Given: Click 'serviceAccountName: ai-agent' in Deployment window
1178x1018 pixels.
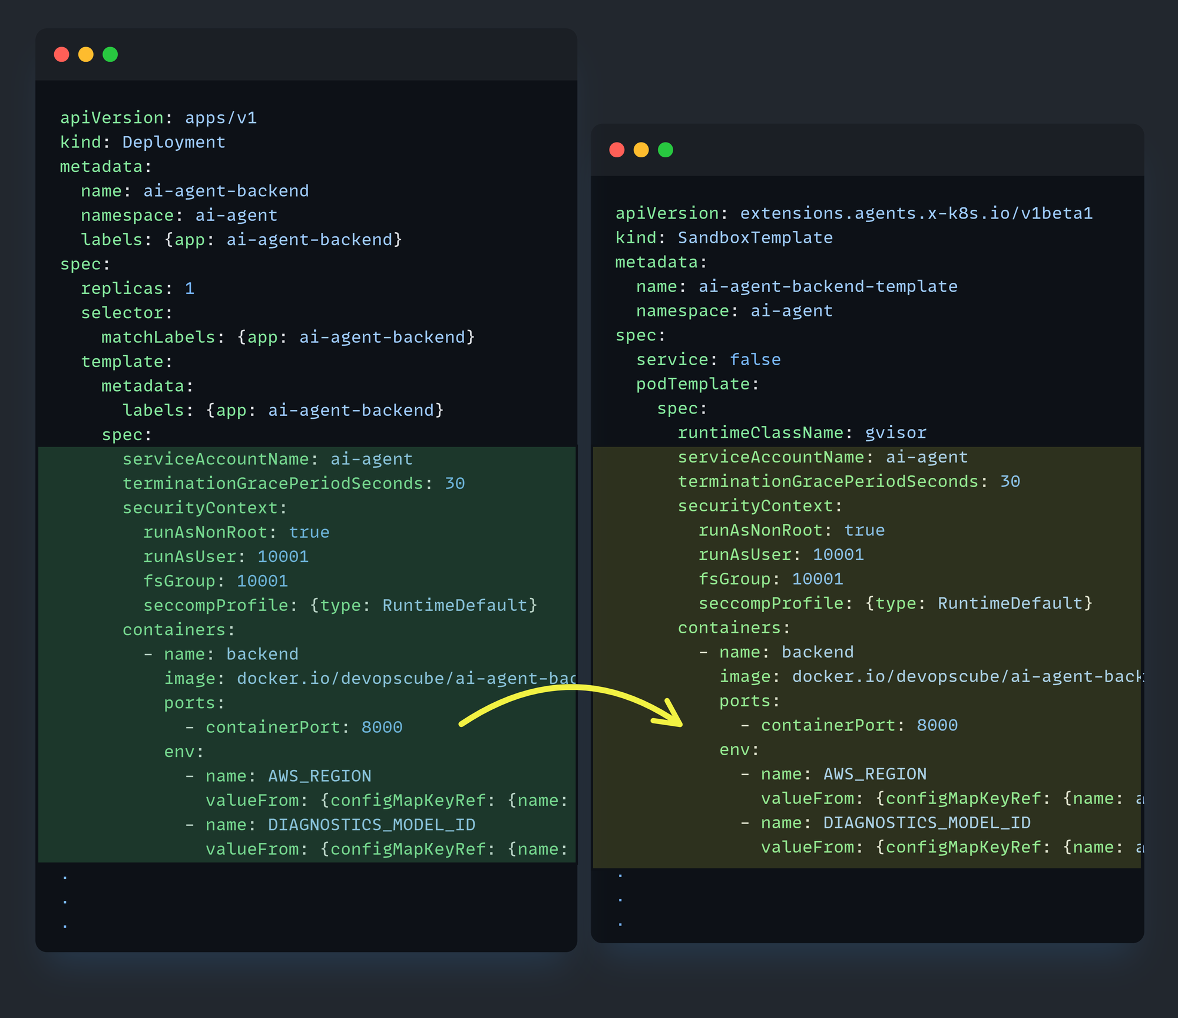Looking at the screenshot, I should click(267, 459).
